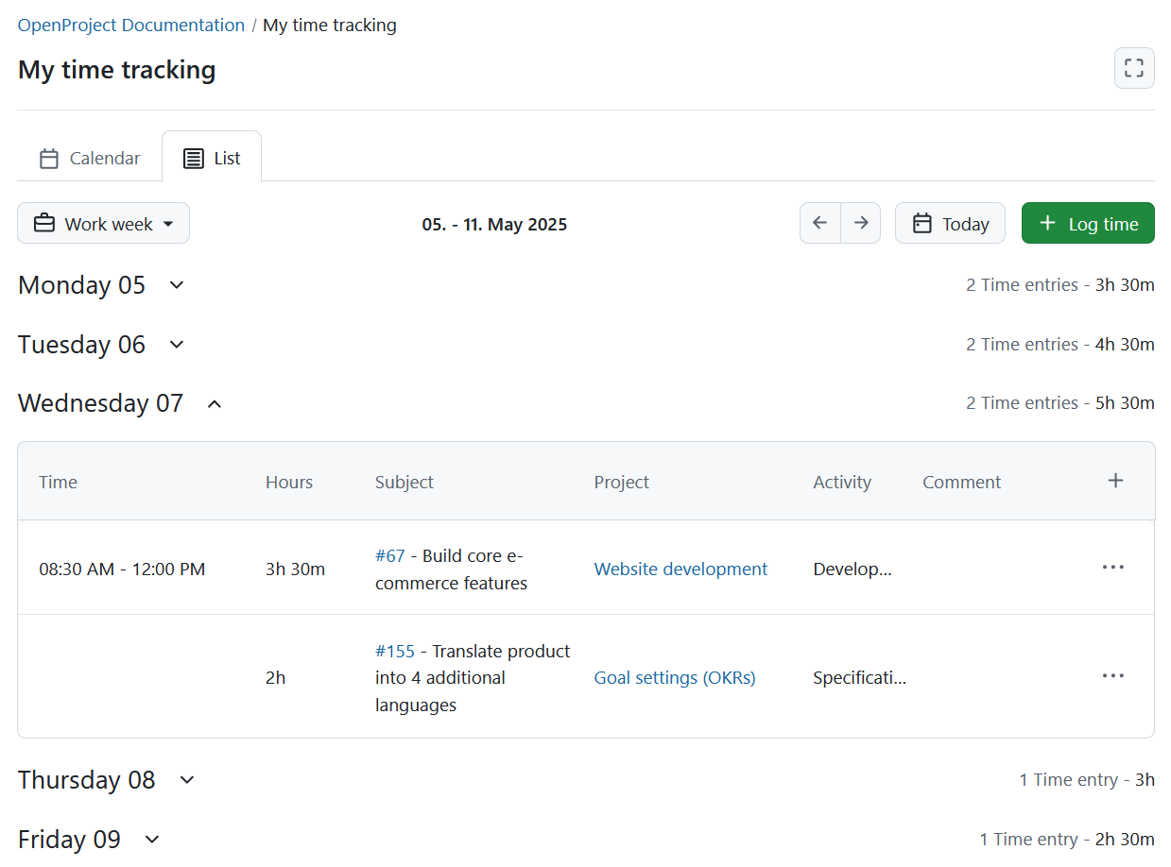Click the list icon on the List tab

pyautogui.click(x=194, y=158)
